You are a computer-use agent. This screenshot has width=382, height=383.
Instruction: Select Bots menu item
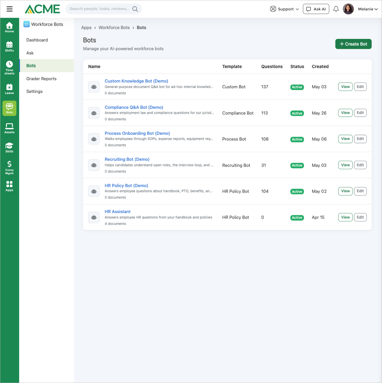coord(47,66)
